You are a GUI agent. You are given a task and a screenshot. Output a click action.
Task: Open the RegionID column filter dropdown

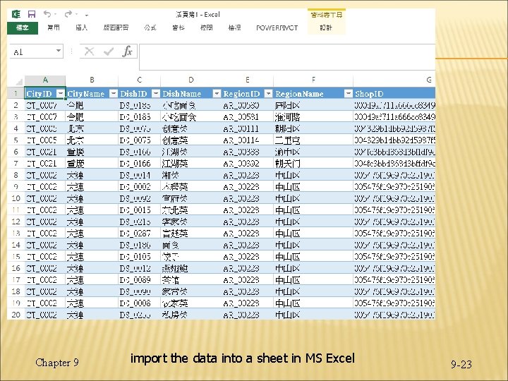(268, 94)
